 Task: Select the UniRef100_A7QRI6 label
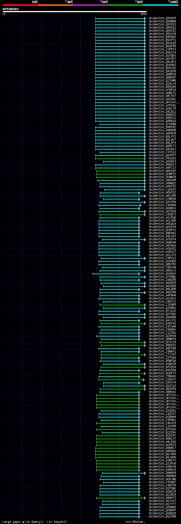pyautogui.click(x=162, y=90)
